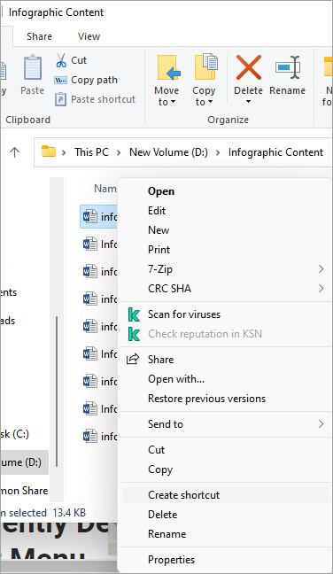
Task: Click New Volume (D:) in address bar
Action: tap(168, 152)
